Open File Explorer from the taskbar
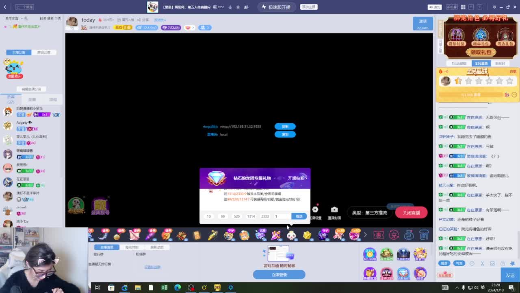 coord(138,288)
